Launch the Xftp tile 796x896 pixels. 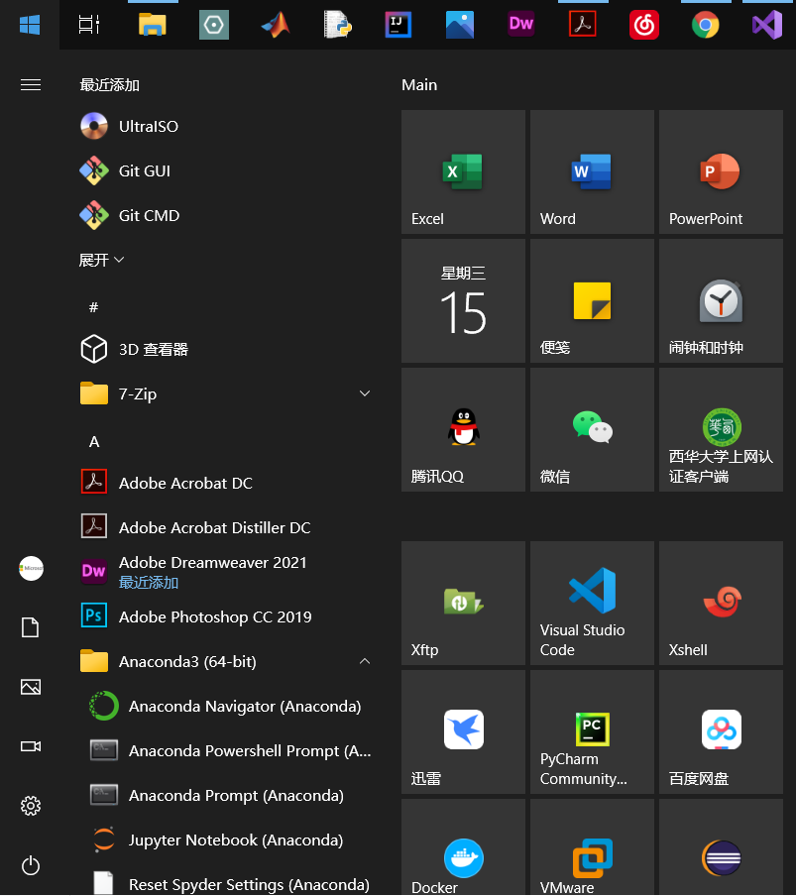(464, 604)
